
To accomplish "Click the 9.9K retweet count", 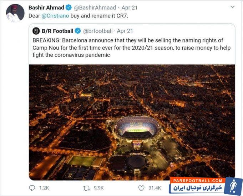I will point(98,188).
